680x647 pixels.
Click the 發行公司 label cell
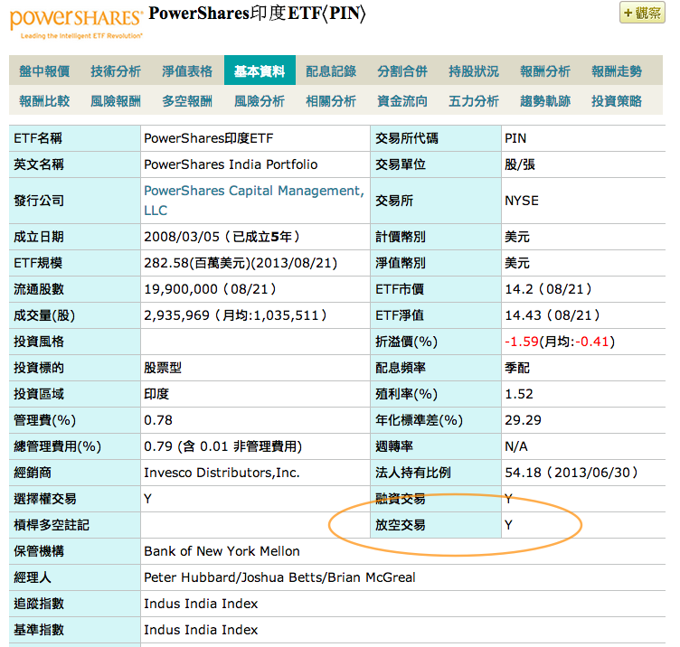pyautogui.click(x=74, y=201)
